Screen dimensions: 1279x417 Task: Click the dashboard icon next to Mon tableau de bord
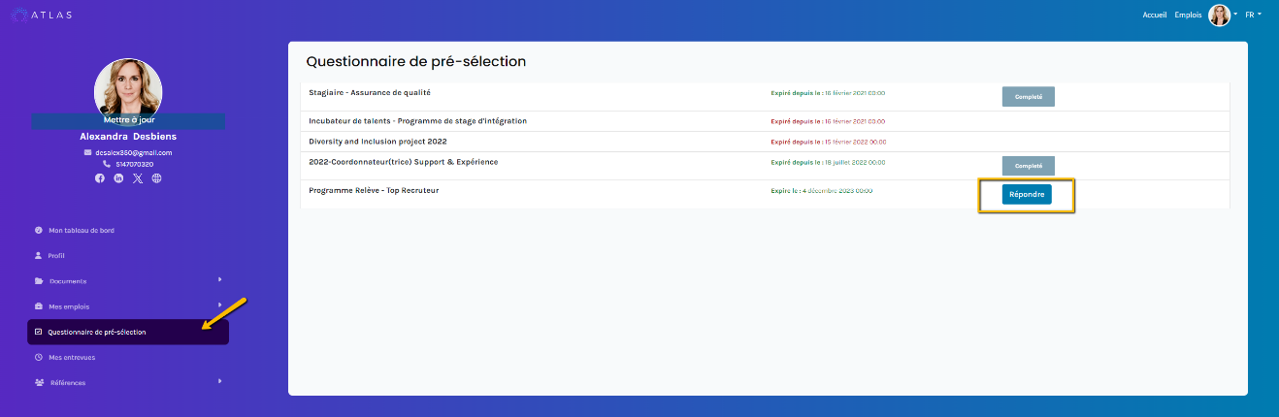[39, 230]
